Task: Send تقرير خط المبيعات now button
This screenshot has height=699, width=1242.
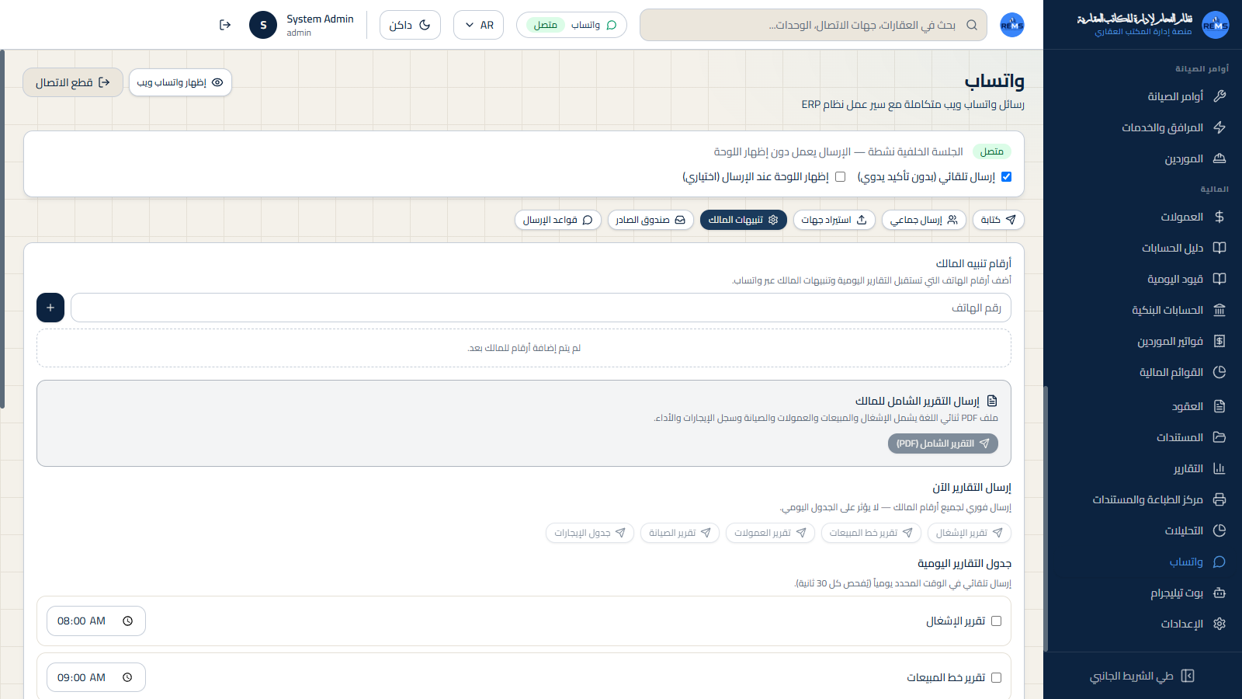Action: pyautogui.click(x=871, y=533)
